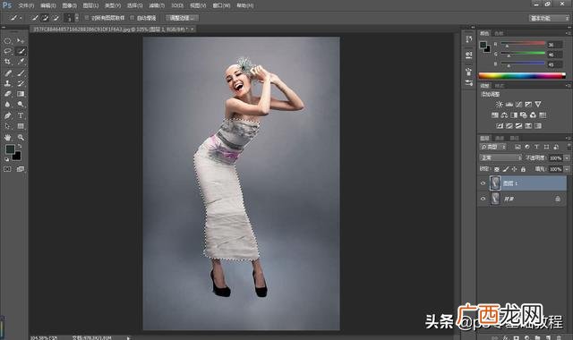Viewport: 573px width, 340px height.
Task: Reset default foreground and background colors
Action: [6, 159]
